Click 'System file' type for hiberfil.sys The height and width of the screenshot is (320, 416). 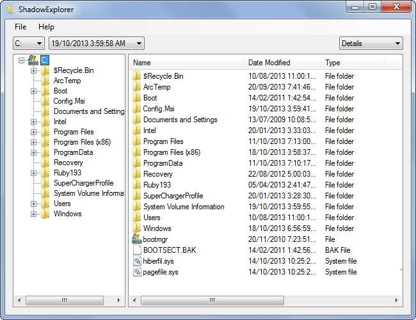[x=340, y=261]
